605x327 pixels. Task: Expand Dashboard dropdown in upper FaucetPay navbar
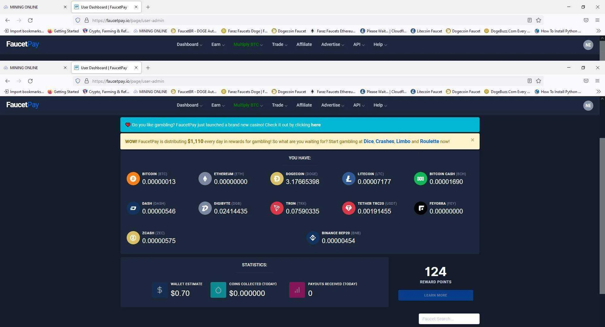(189, 45)
